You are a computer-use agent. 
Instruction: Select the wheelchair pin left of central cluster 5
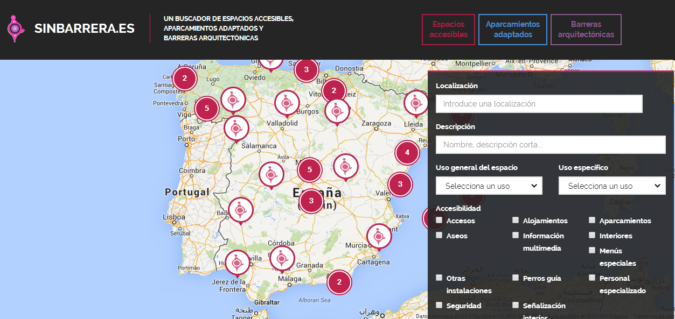click(x=271, y=175)
